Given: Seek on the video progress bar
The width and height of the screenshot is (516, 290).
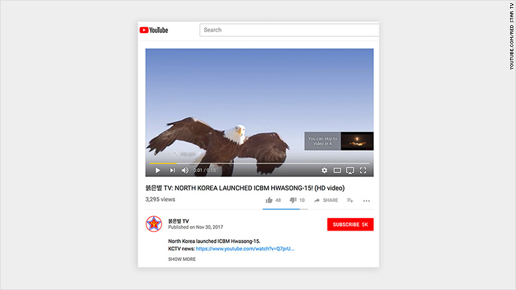Looking at the screenshot, I should (x=259, y=163).
